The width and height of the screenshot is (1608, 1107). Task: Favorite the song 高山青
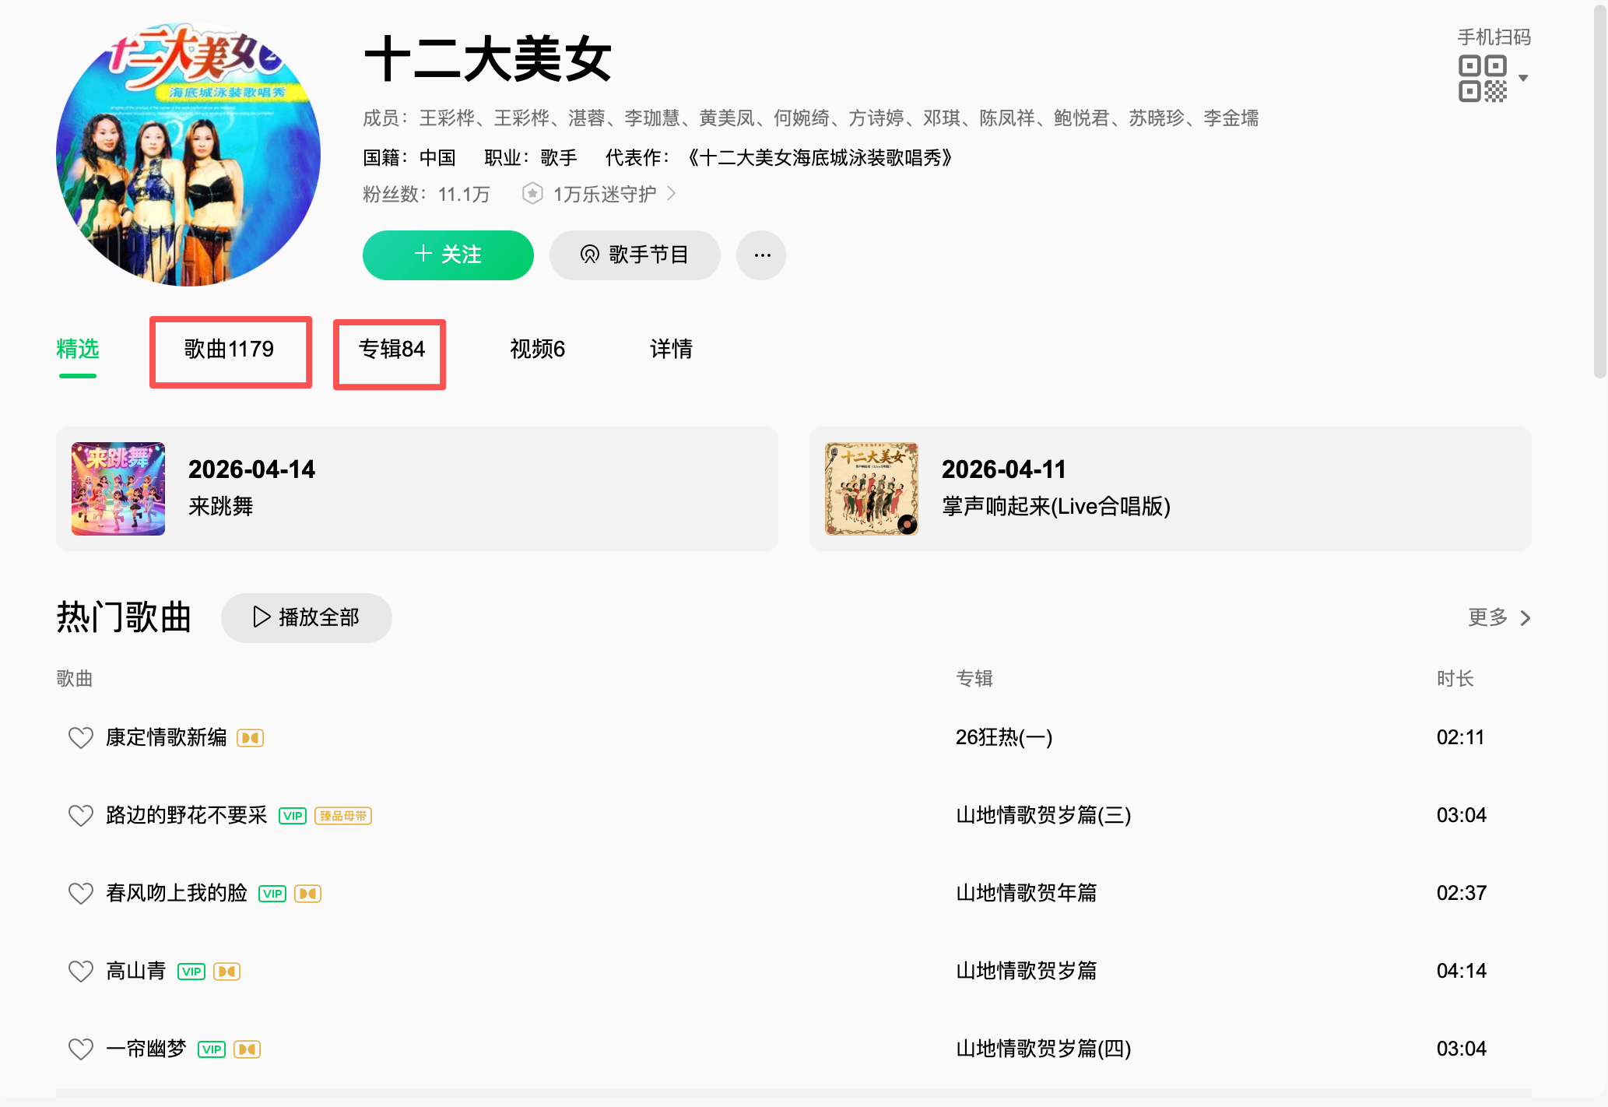80,971
